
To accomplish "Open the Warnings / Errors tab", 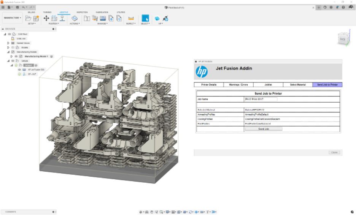I will pyautogui.click(x=238, y=85).
